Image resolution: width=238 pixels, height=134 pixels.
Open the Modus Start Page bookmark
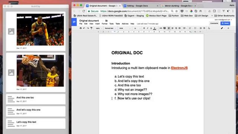coord(156,16)
